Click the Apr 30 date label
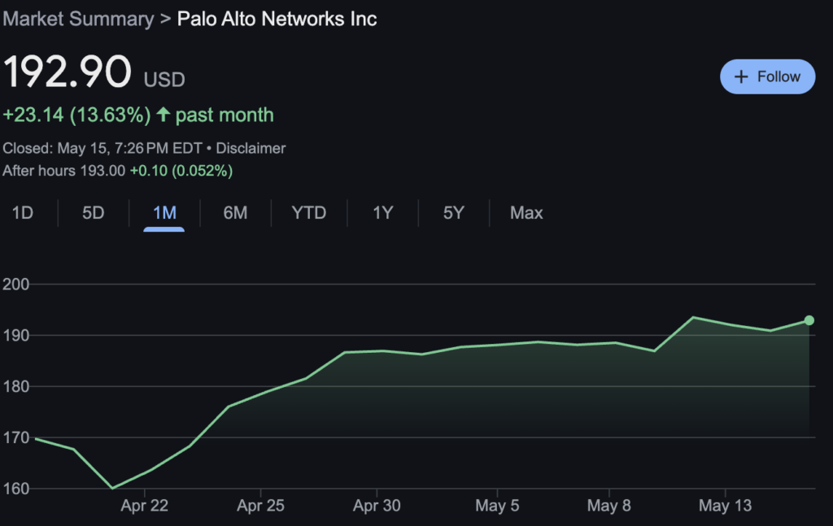The height and width of the screenshot is (526, 833). (377, 506)
